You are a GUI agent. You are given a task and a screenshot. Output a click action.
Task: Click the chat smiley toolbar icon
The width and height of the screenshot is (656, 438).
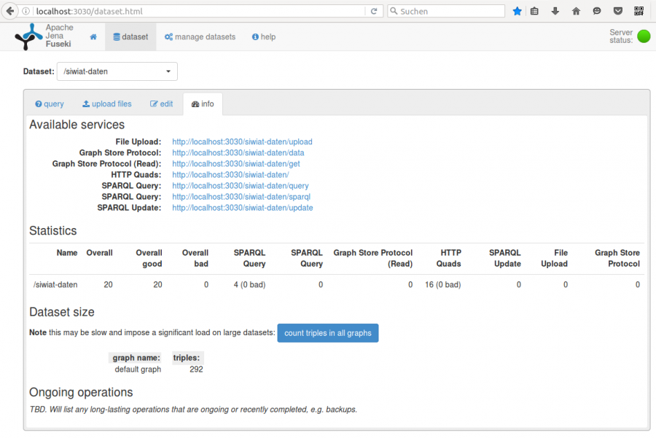point(597,11)
